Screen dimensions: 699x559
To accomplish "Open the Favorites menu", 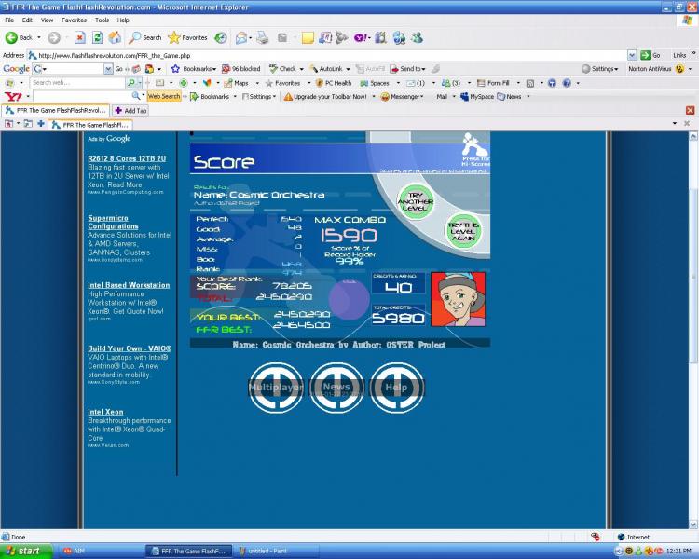I will (74, 20).
